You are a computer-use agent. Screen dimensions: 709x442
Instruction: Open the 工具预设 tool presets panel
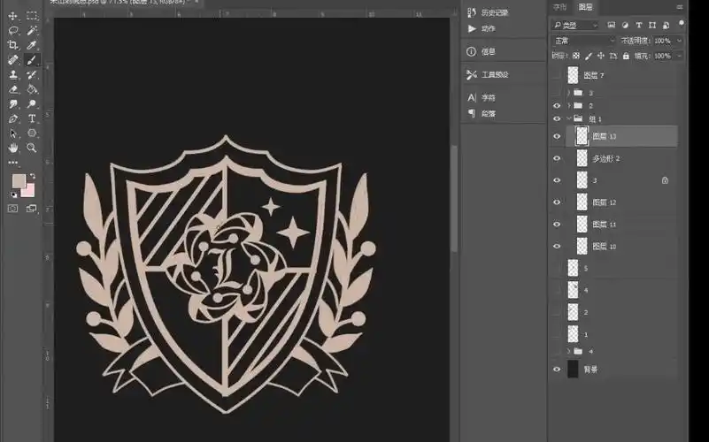(488, 74)
